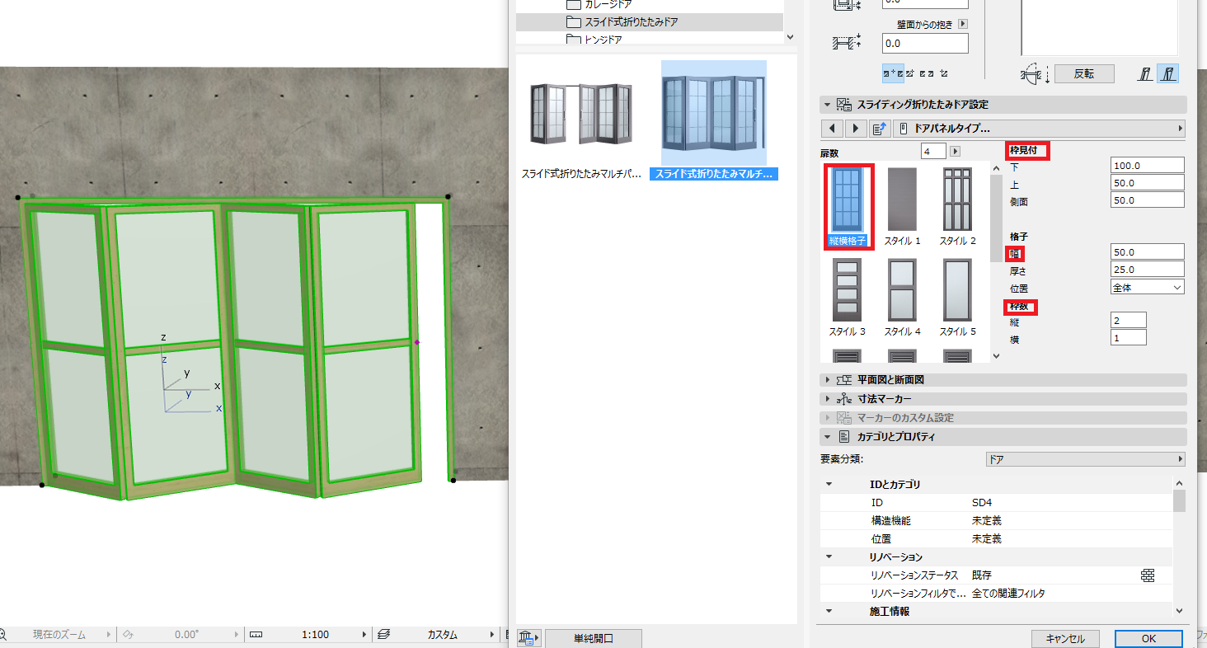The image size is (1207, 648).
Task: Open the ドアパネルタイプ page dropdown
Action: [x=1040, y=129]
